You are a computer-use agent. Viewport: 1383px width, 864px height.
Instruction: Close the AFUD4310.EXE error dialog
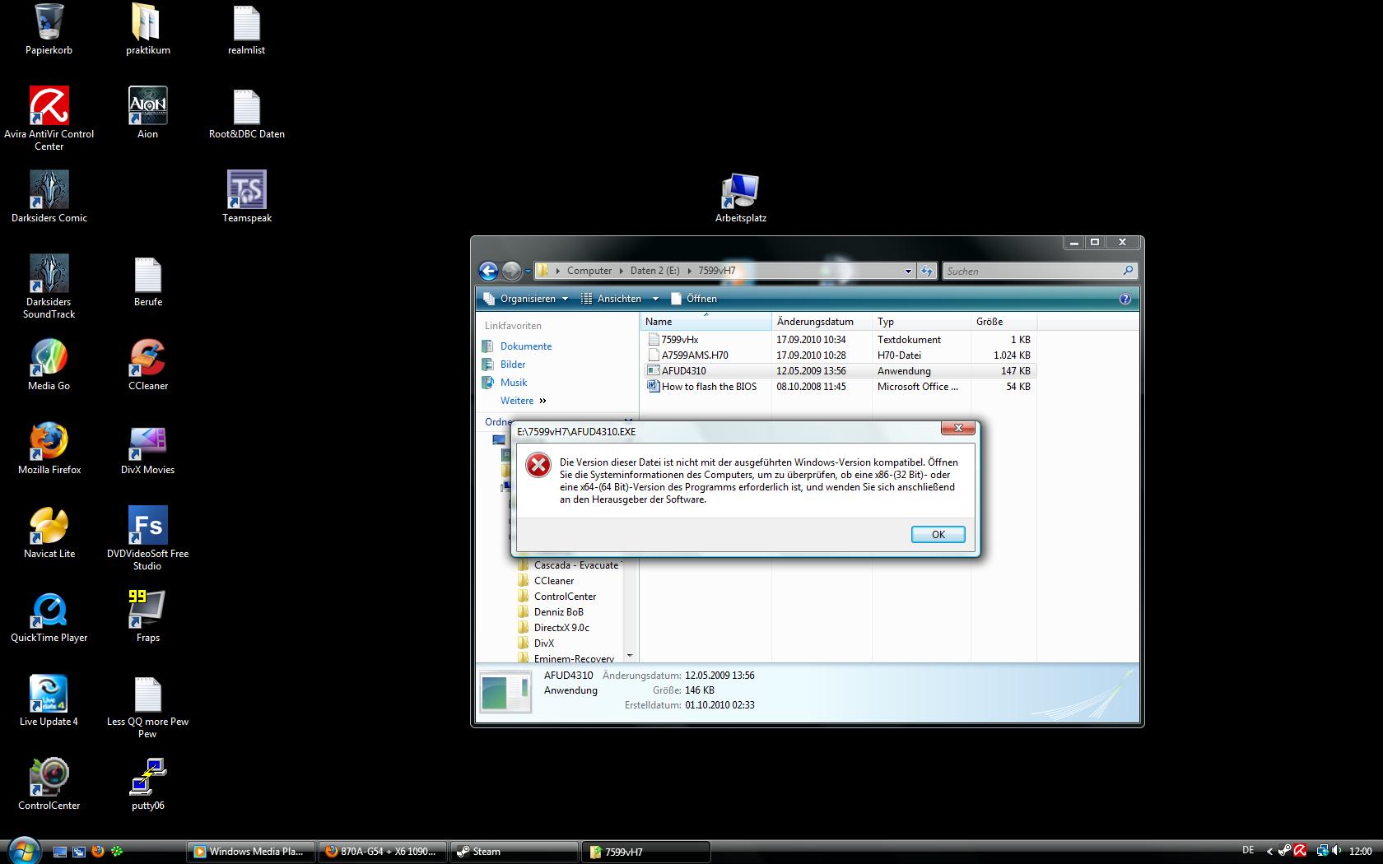point(958,429)
